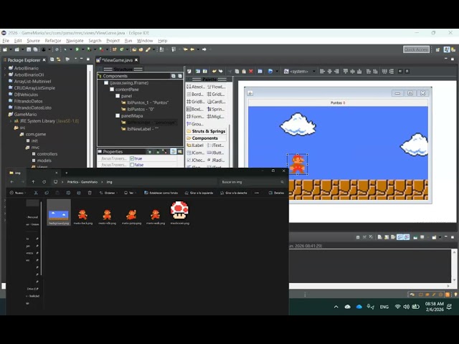Switch to the ViewGame.java editor tab

pyautogui.click(x=118, y=60)
